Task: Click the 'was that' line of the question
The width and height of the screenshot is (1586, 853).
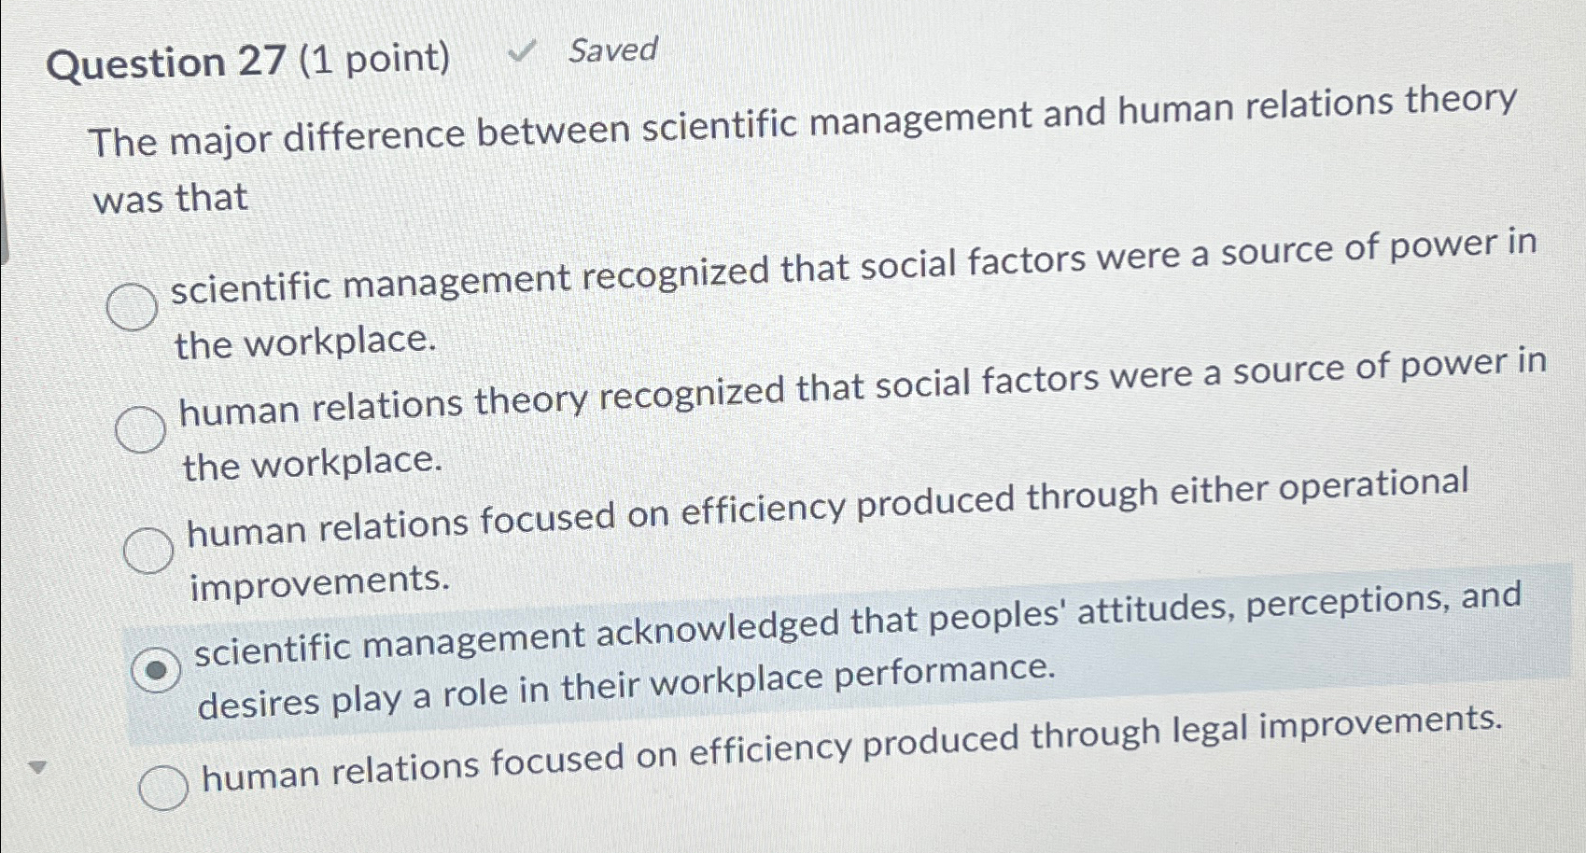Action: click(x=168, y=197)
